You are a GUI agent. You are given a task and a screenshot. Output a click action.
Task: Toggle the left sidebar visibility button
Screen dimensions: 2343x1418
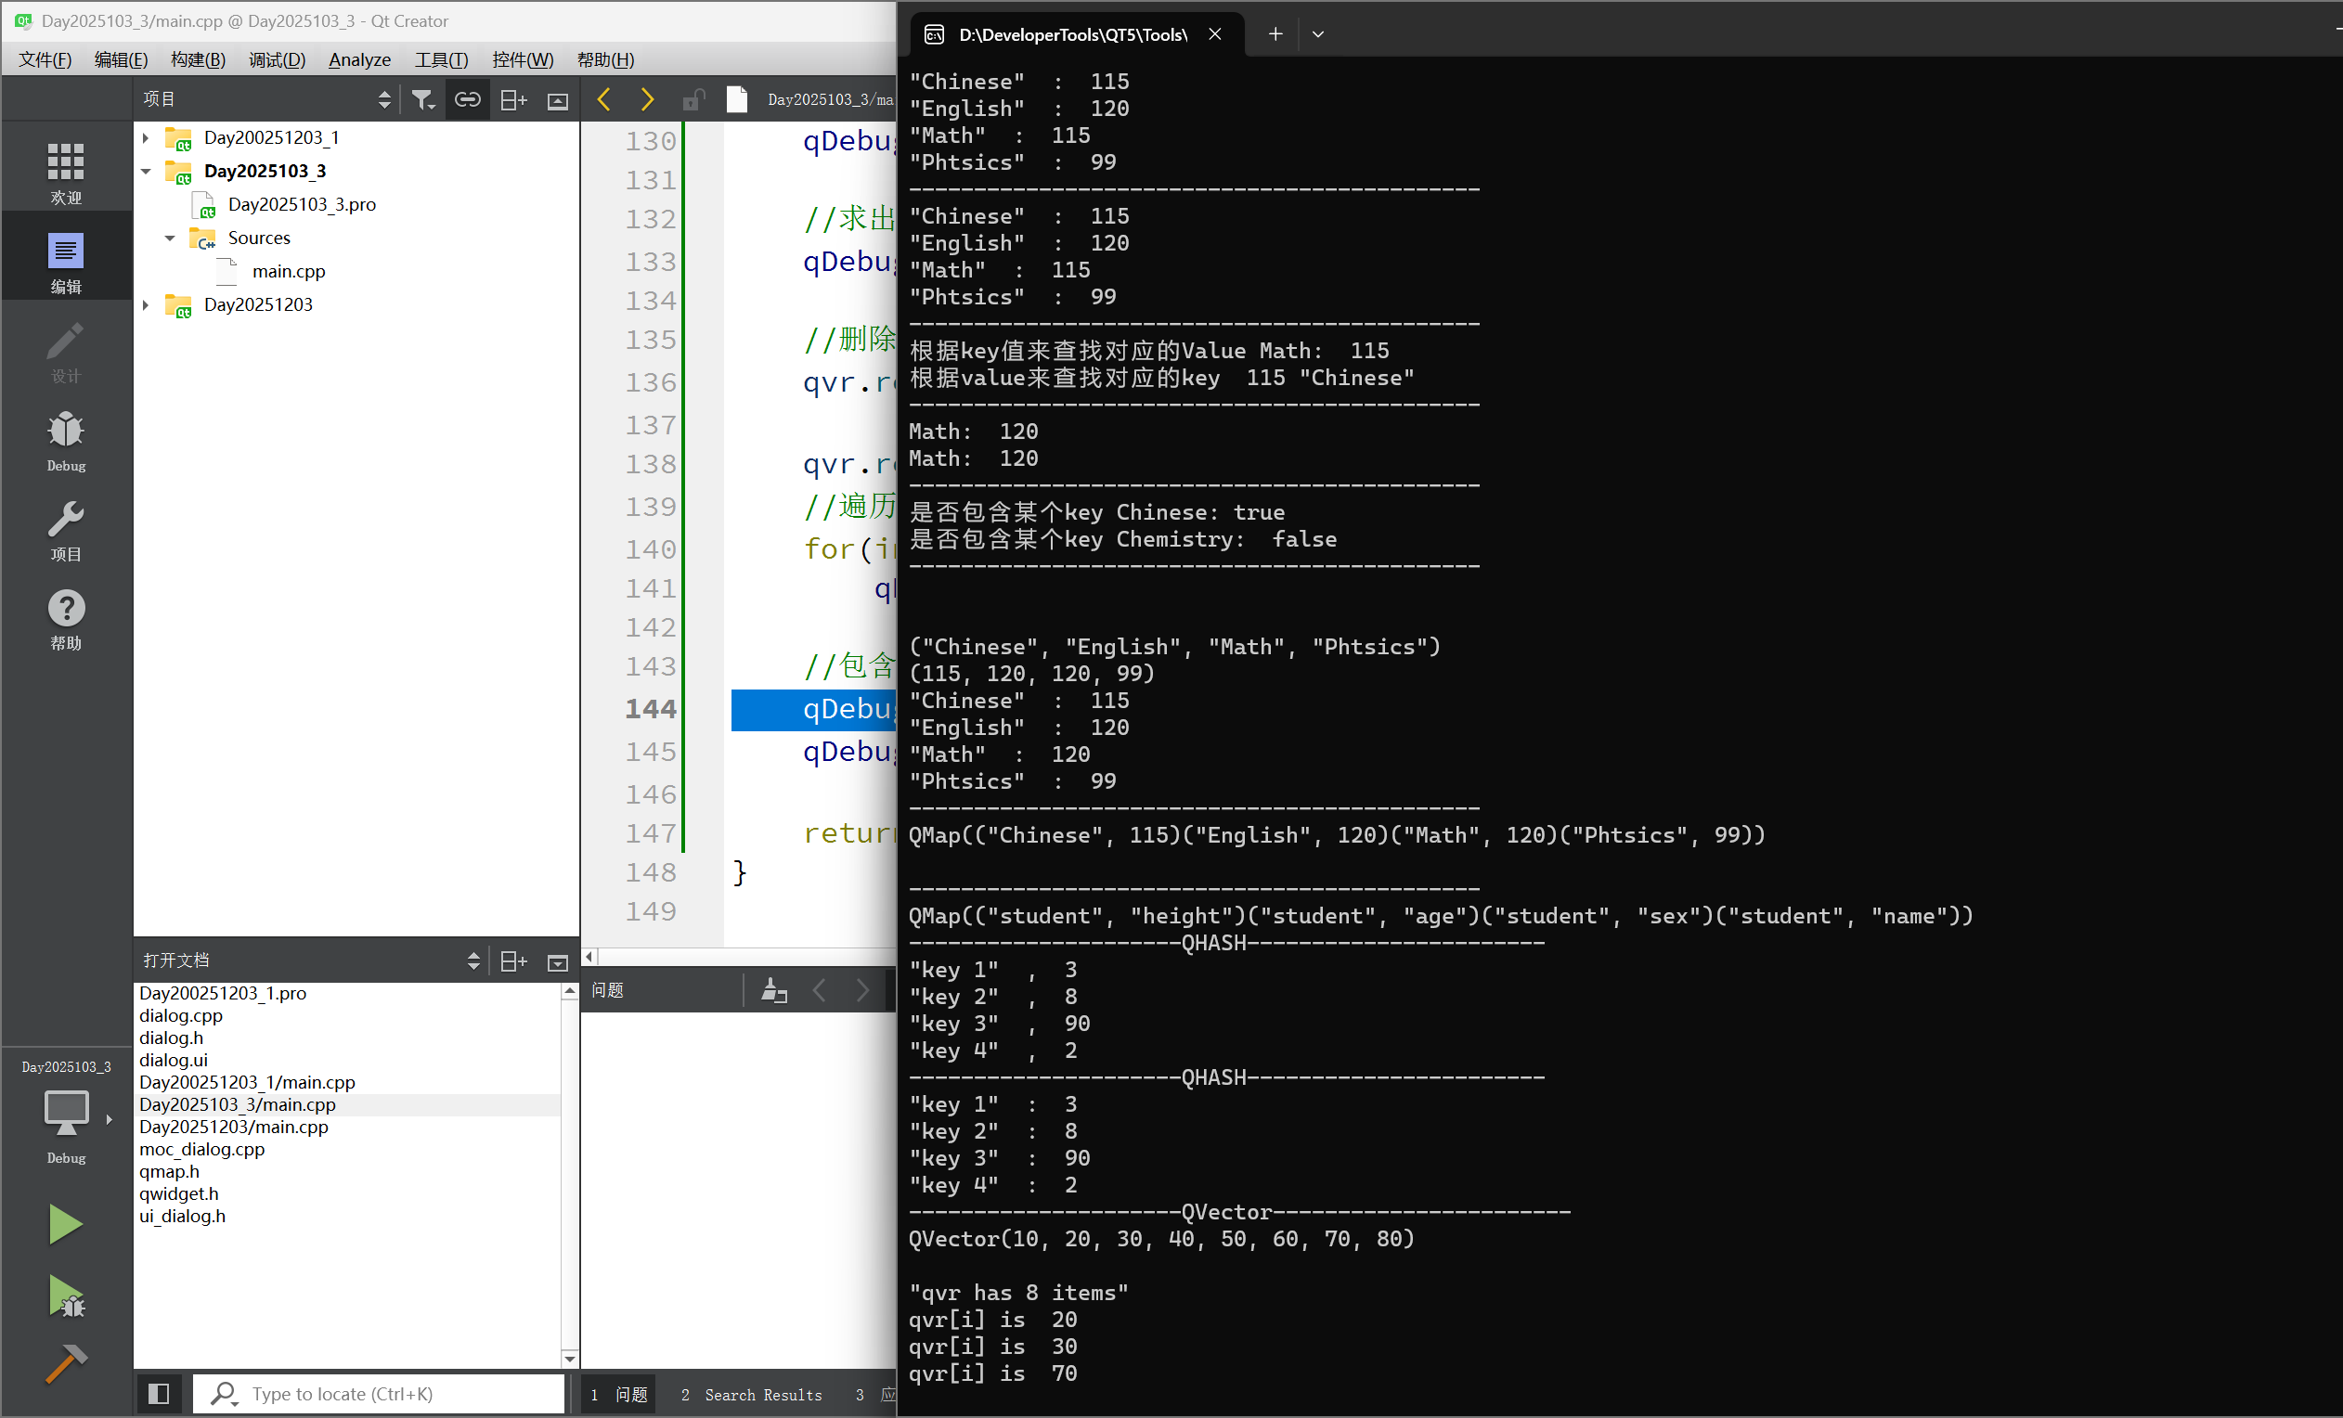[159, 1393]
